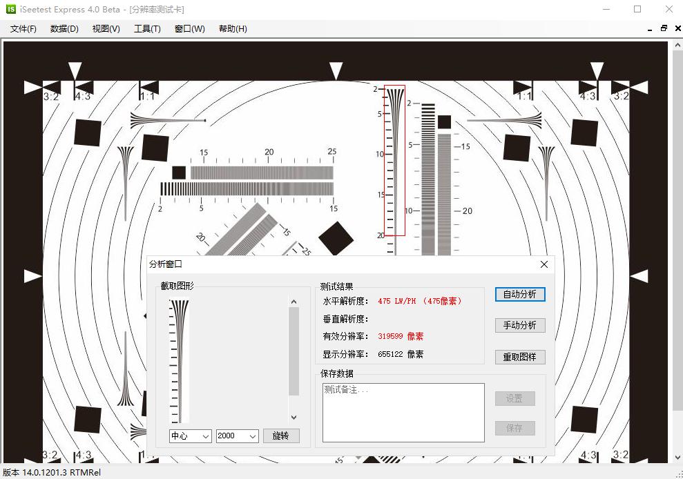Click the cropped wedge preview in 截取图形
The width and height of the screenshot is (683, 479).
click(x=179, y=360)
